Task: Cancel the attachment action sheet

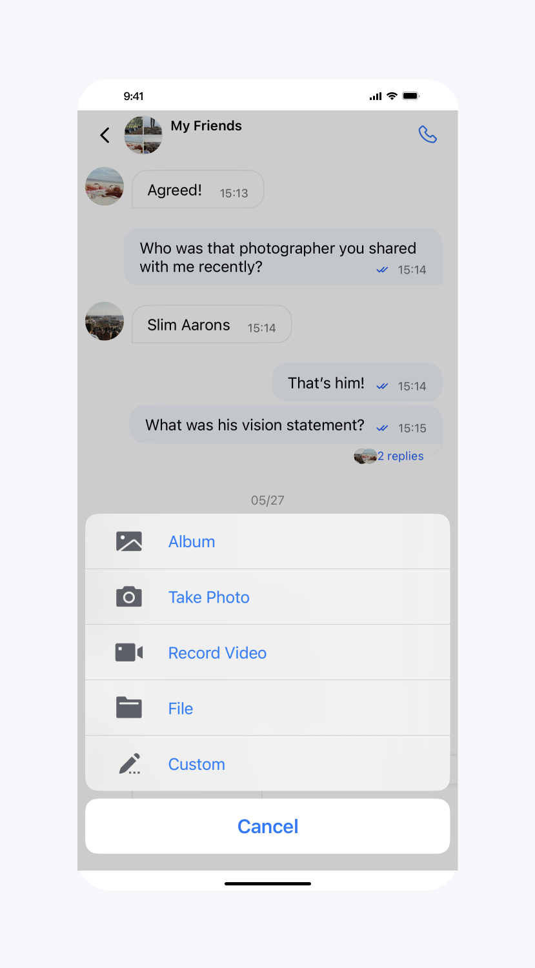Action: (x=267, y=826)
